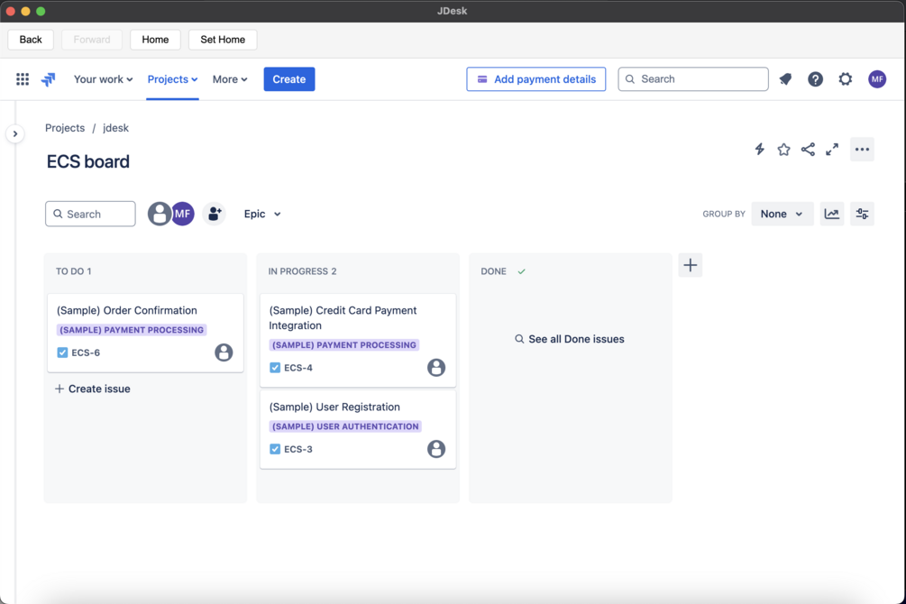Viewport: 906px width, 604px height.
Task: Open view settings sliders icon
Action: pyautogui.click(x=862, y=214)
